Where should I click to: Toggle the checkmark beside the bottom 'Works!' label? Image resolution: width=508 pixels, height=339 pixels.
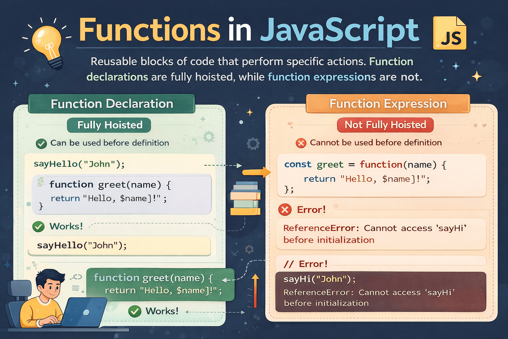point(135,311)
